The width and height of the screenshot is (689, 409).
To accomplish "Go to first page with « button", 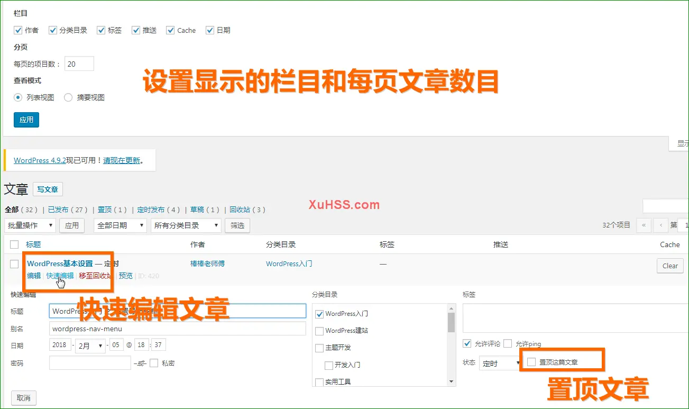I will [644, 225].
